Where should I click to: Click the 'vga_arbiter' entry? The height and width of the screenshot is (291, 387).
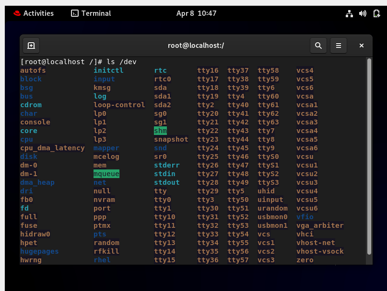point(320,226)
